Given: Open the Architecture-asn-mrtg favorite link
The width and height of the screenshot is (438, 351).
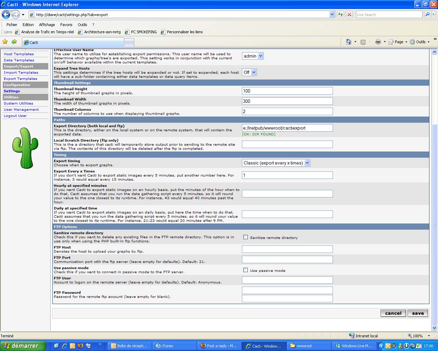Looking at the screenshot, I should [99, 32].
